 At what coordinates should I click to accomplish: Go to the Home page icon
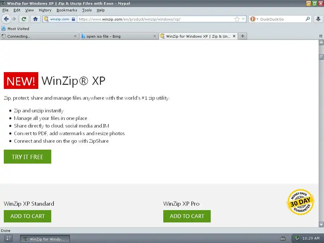click(35, 19)
